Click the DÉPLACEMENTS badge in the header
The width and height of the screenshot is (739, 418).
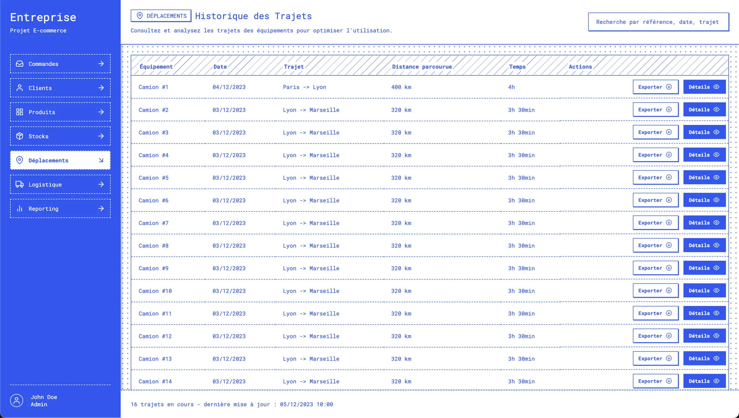click(x=161, y=16)
